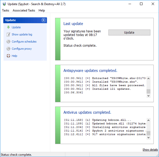
Task: Click the Show details link
Action: [150, 150]
